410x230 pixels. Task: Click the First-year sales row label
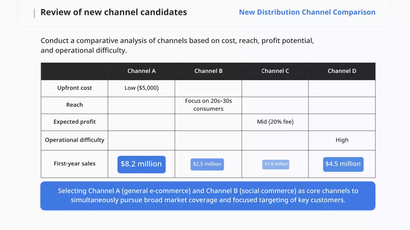click(x=74, y=164)
